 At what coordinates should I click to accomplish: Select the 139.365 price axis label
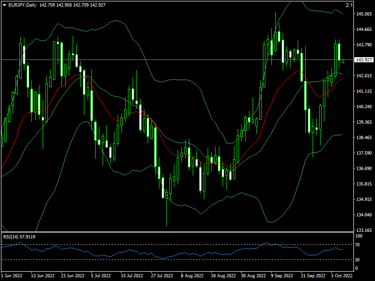click(x=364, y=122)
